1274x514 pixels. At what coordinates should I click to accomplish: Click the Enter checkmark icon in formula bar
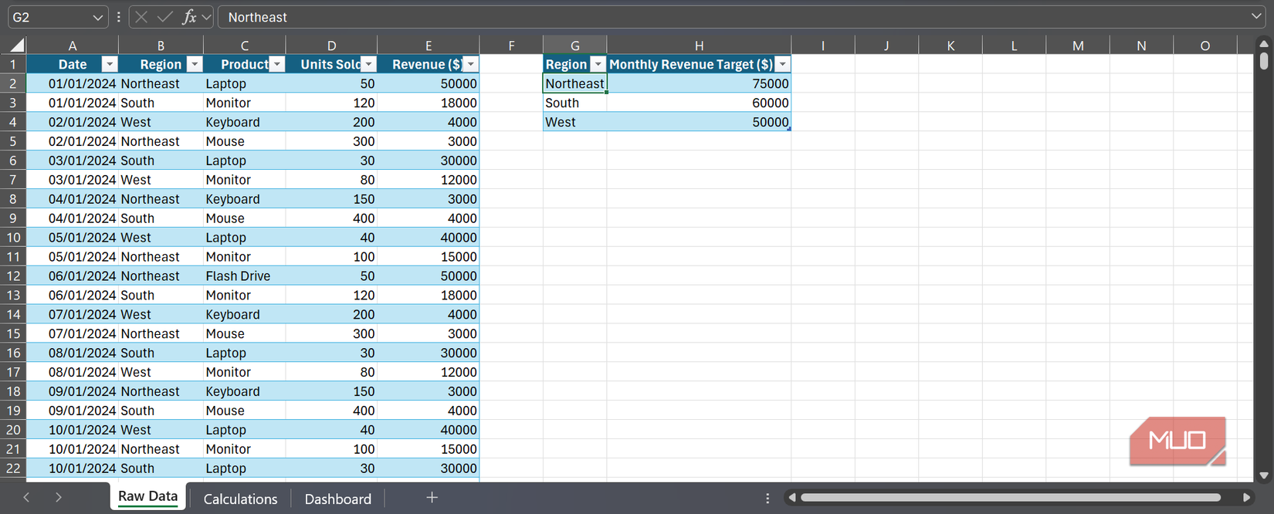click(x=164, y=17)
